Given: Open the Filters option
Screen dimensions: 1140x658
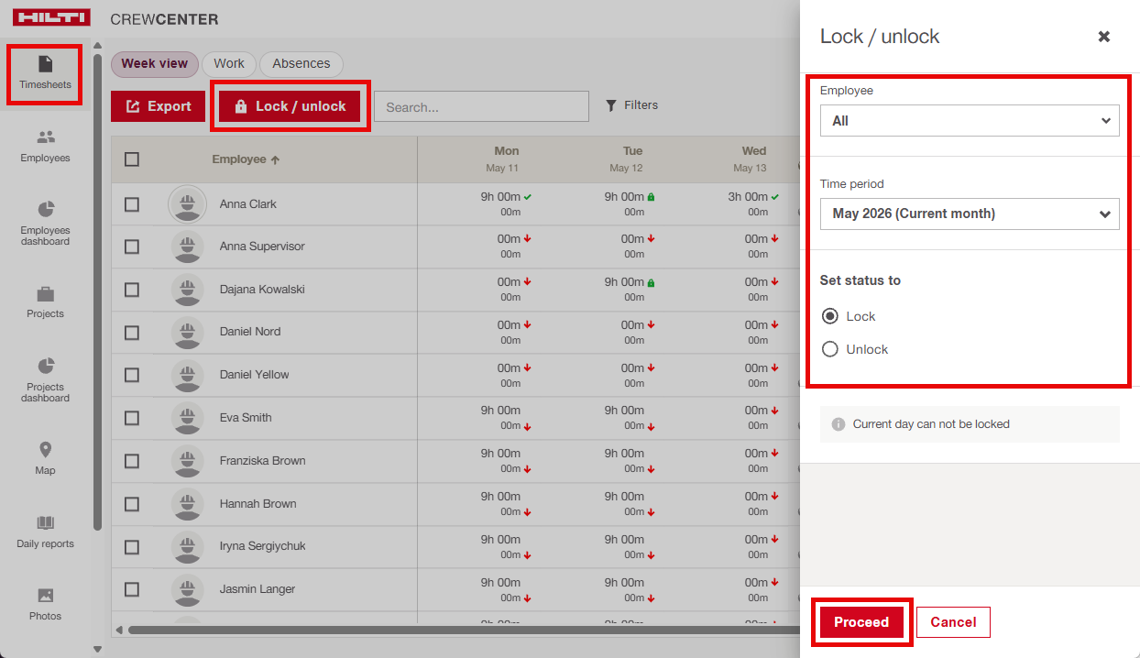Looking at the screenshot, I should [631, 105].
